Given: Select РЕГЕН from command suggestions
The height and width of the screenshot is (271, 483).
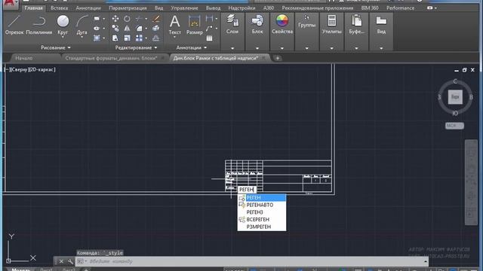Looking at the screenshot, I should (x=262, y=197).
